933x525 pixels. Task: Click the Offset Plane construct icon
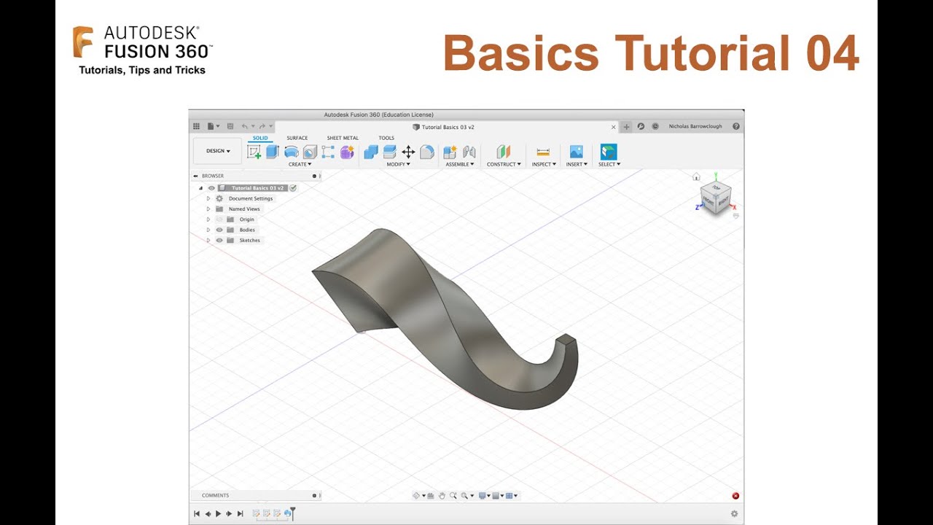[504, 152]
